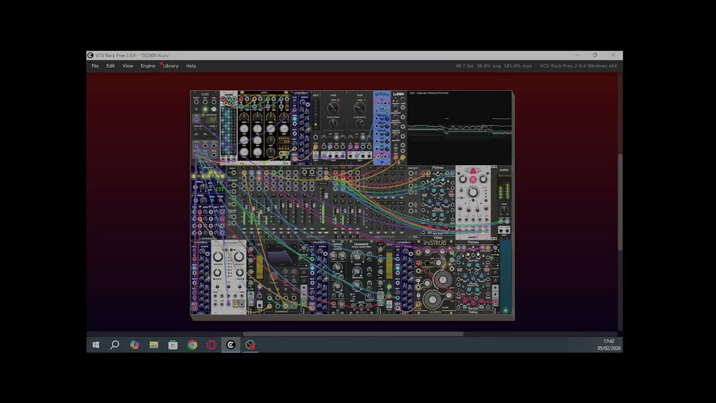Viewport: 716px width, 403px height.
Task: Open Google Chrome from the taskbar
Action: (192, 345)
